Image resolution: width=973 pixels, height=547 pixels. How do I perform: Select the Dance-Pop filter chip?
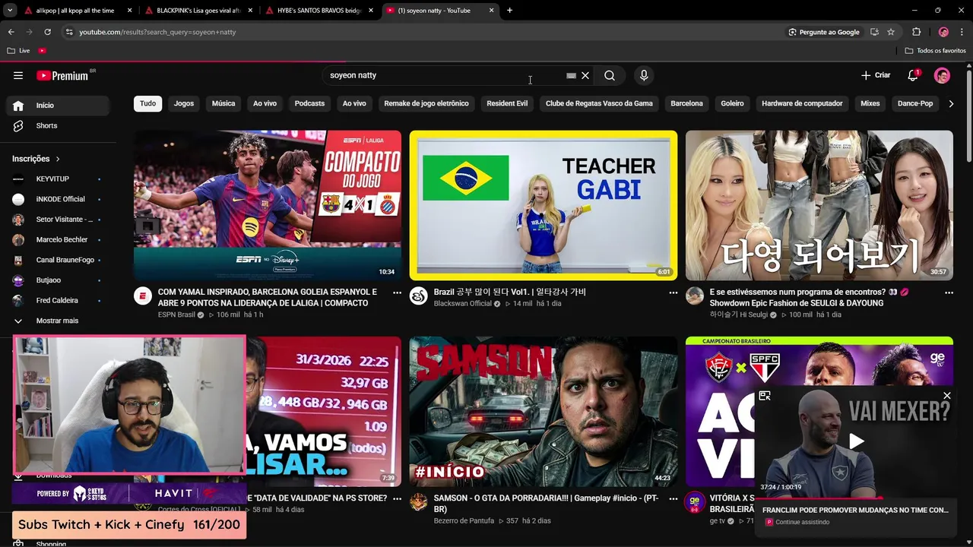[915, 103]
